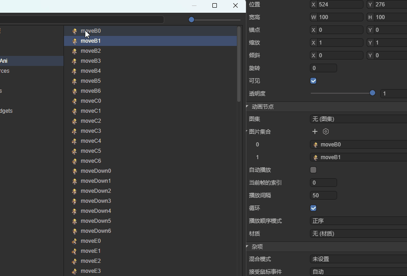Collapse the 杂项 section

pyautogui.click(x=248, y=246)
